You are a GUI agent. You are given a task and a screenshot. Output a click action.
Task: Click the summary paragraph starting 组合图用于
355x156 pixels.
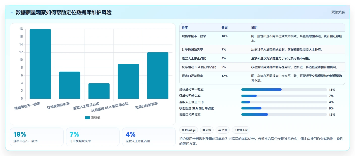(x=261, y=141)
